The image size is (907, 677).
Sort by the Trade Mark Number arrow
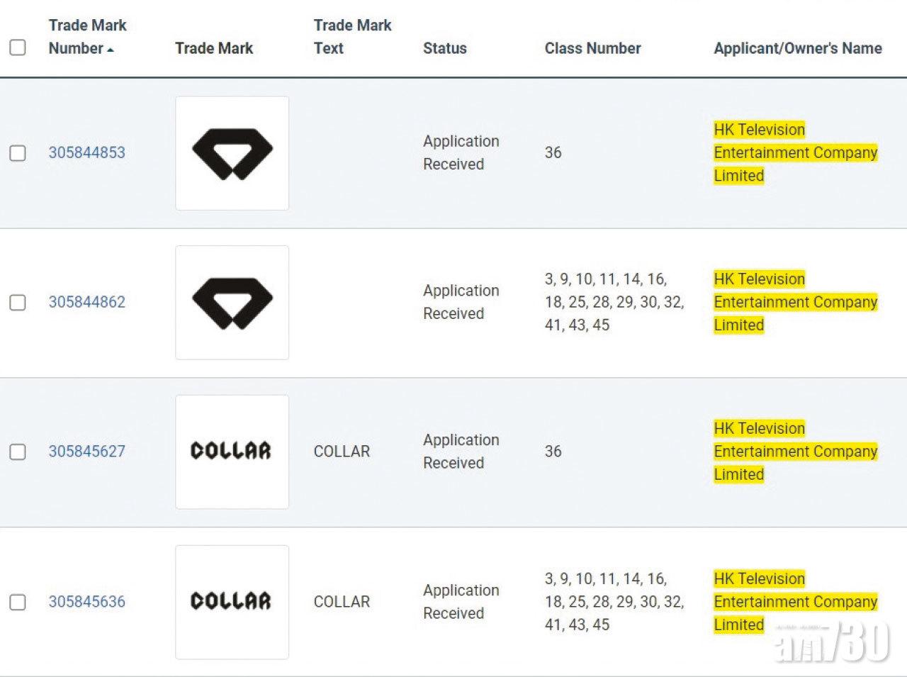tap(111, 50)
